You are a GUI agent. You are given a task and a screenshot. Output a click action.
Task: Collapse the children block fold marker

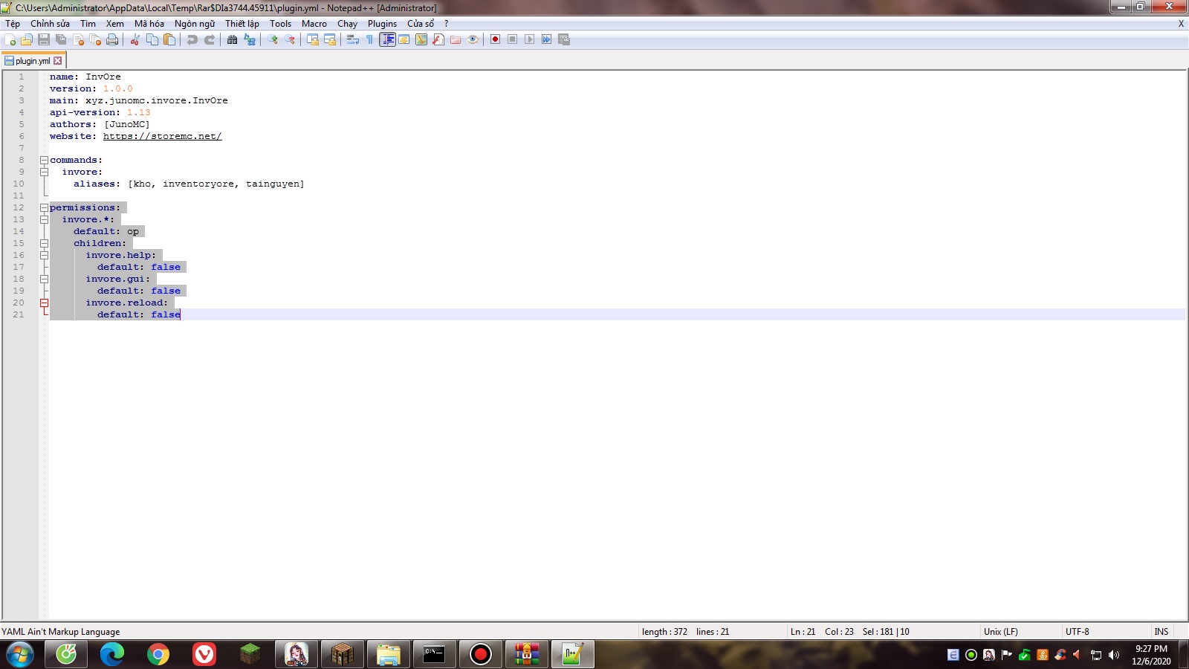pos(44,243)
